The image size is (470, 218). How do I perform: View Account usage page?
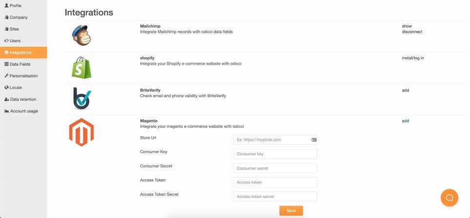coord(23,111)
